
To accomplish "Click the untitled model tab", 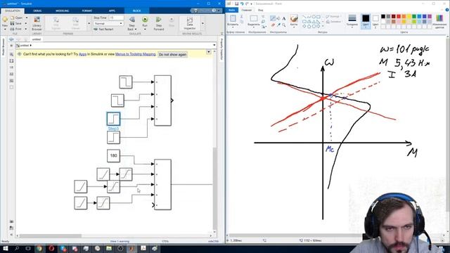I will coord(37,39).
